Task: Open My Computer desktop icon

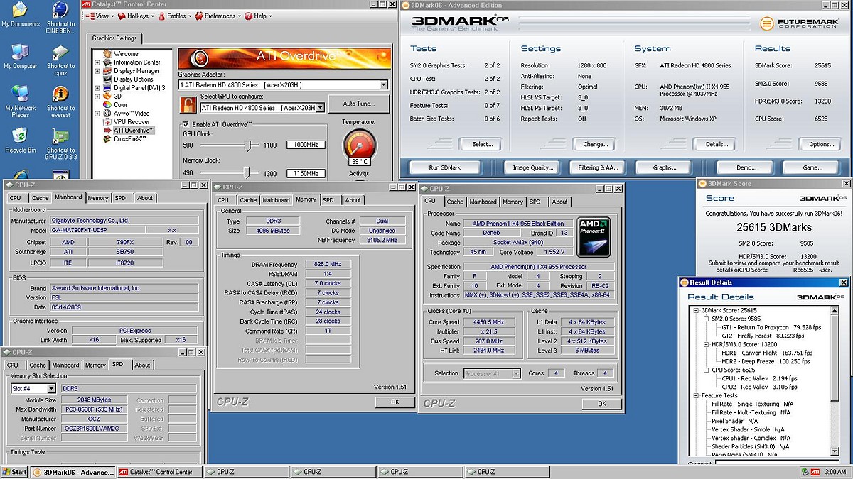Action: (x=20, y=54)
